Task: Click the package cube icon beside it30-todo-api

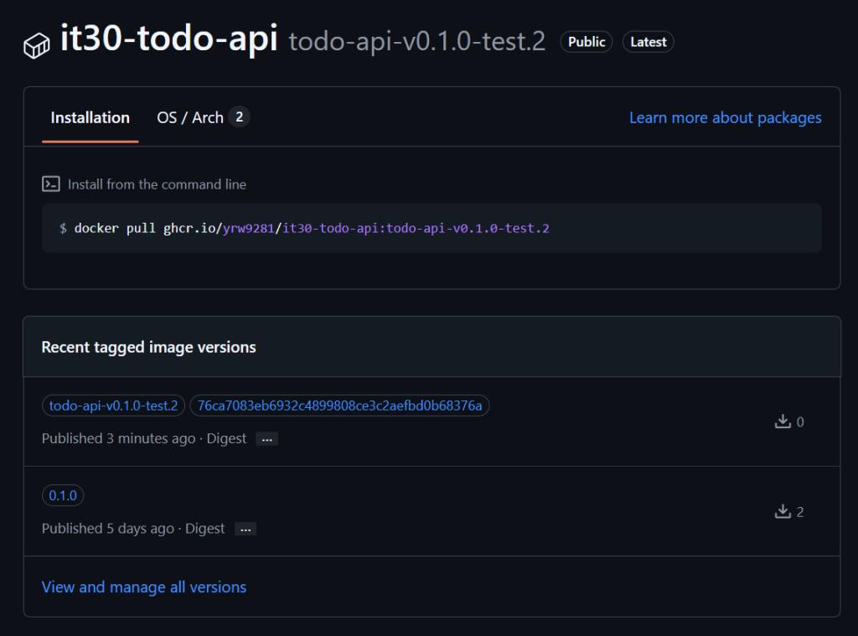Action: pos(37,45)
